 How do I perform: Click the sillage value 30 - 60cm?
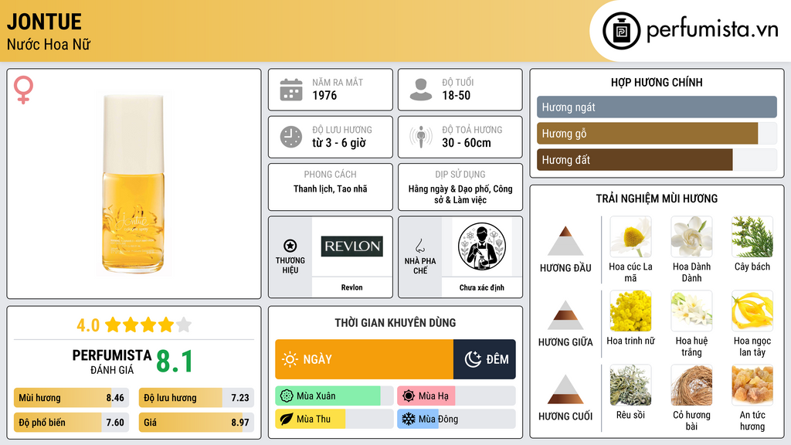[x=466, y=143]
